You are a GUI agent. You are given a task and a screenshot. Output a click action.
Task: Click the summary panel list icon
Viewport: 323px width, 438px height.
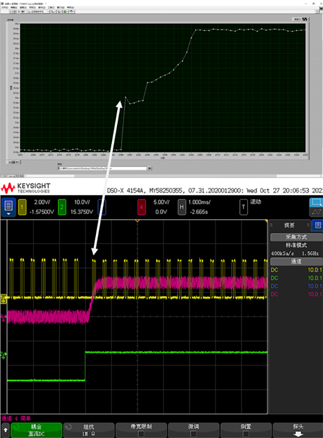(317, 225)
